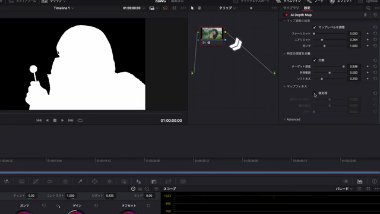Toggle the マップレベルを調整 checkbox

315,27
